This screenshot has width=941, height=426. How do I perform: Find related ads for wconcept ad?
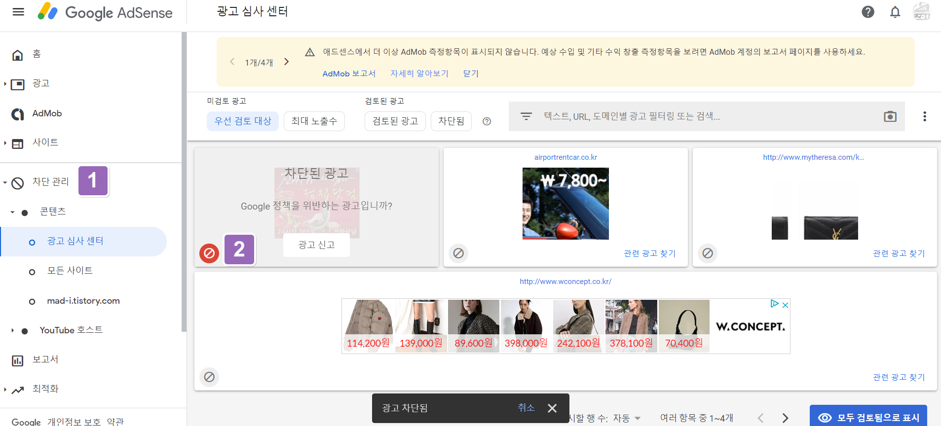(x=899, y=377)
